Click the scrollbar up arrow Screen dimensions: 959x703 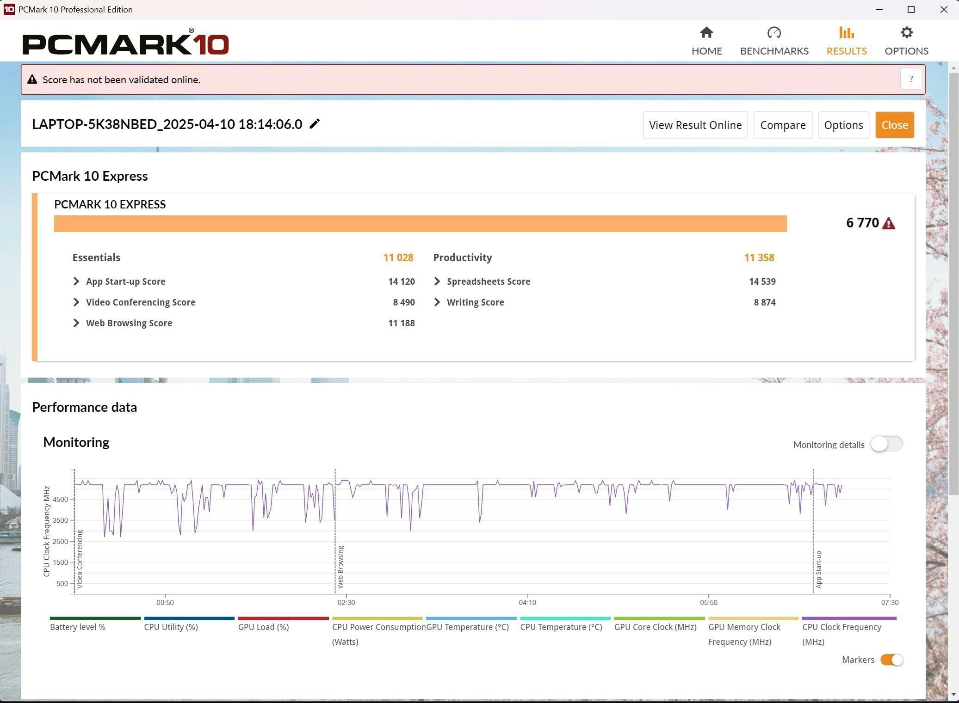953,68
